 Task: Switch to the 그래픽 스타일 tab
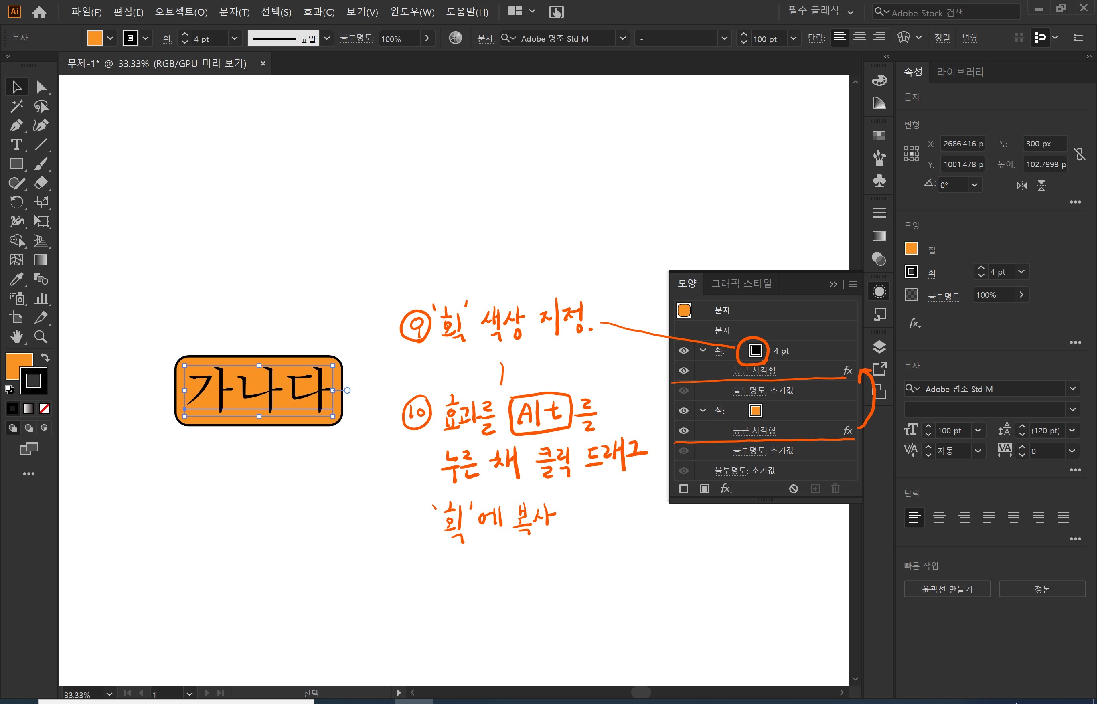pos(741,283)
